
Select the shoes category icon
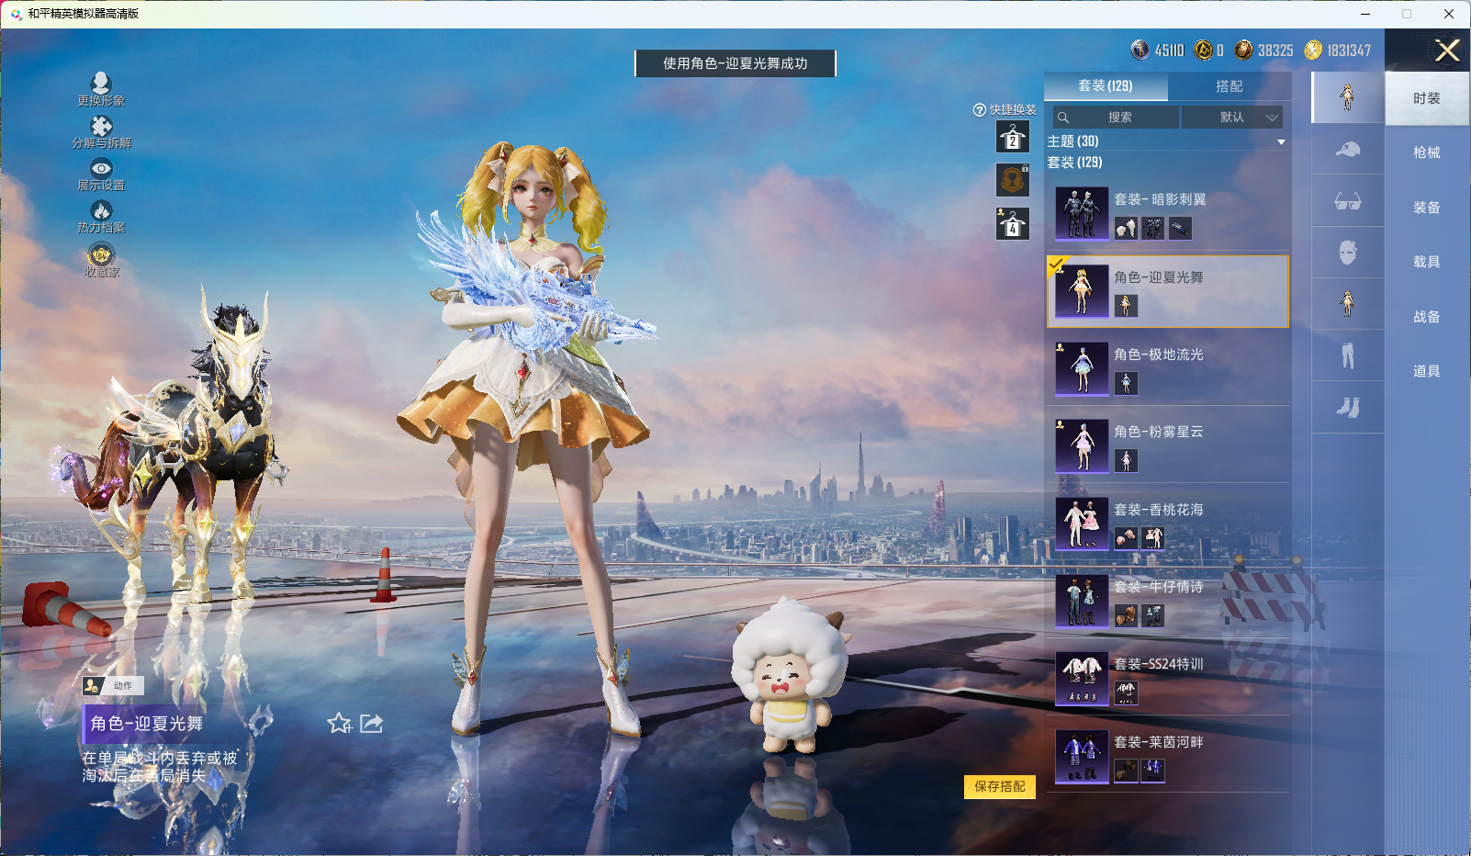[1347, 407]
